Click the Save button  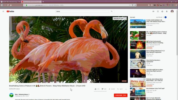click(120, 89)
